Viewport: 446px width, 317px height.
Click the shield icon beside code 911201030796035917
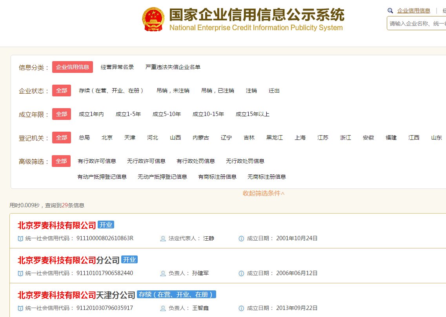[20, 308]
